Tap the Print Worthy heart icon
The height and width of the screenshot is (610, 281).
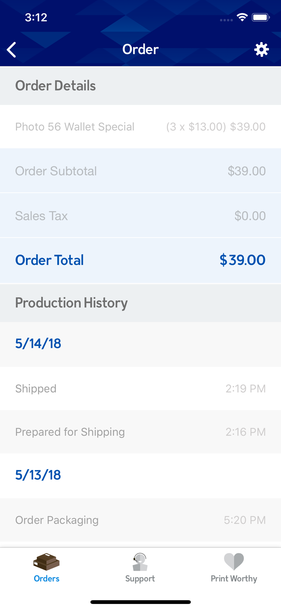234,562
